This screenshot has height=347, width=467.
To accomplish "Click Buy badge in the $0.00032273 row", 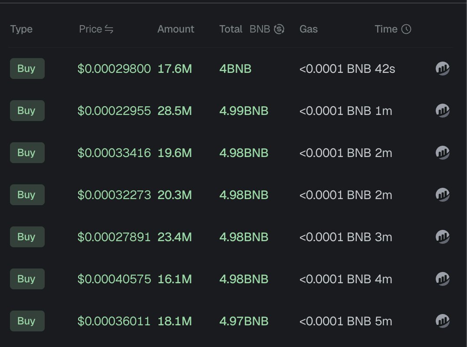I will click(x=27, y=195).
